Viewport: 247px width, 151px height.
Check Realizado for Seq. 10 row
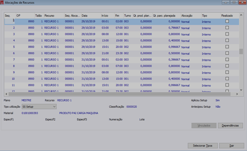click(227, 79)
